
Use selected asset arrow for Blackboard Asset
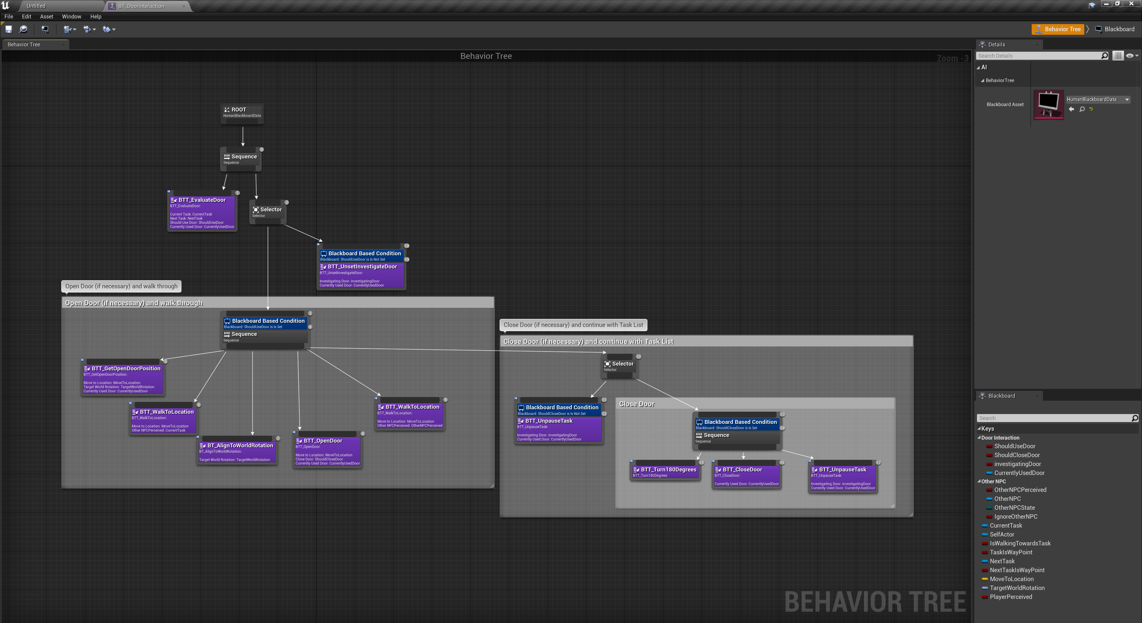1072,109
